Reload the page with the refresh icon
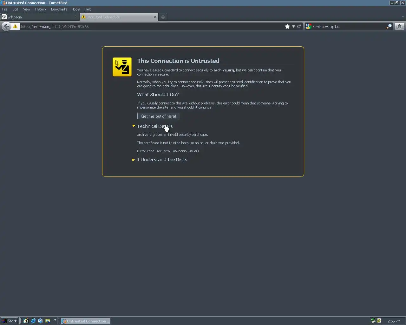The width and height of the screenshot is (406, 325). click(x=299, y=27)
